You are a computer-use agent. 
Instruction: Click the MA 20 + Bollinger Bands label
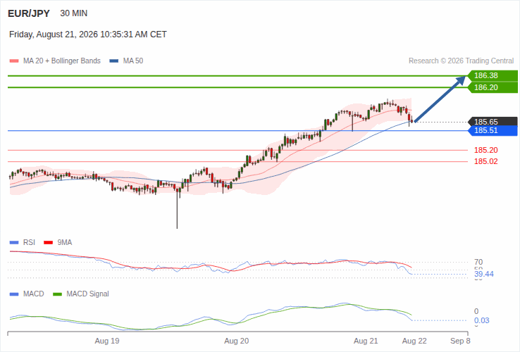[62, 61]
